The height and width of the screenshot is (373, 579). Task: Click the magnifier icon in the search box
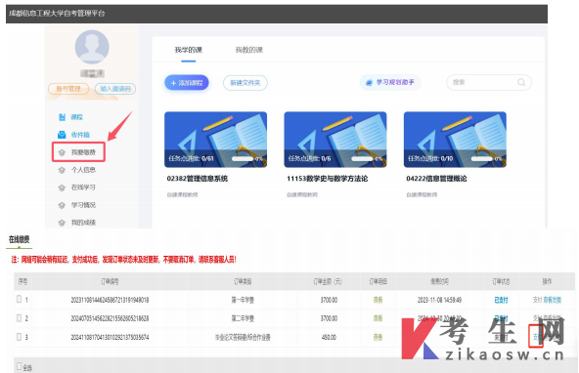[521, 82]
